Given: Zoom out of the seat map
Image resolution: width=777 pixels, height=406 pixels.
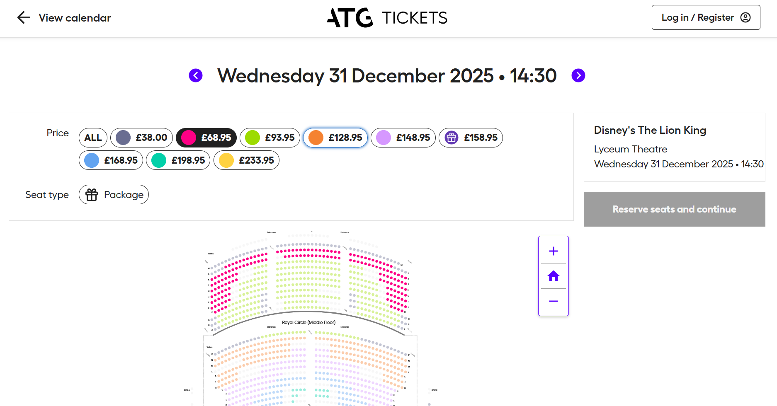Looking at the screenshot, I should 553,301.
